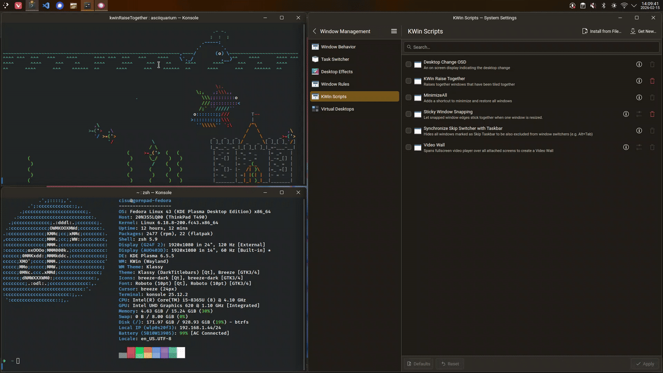The height and width of the screenshot is (373, 663).
Task: Click the Reset button
Action: click(x=450, y=364)
